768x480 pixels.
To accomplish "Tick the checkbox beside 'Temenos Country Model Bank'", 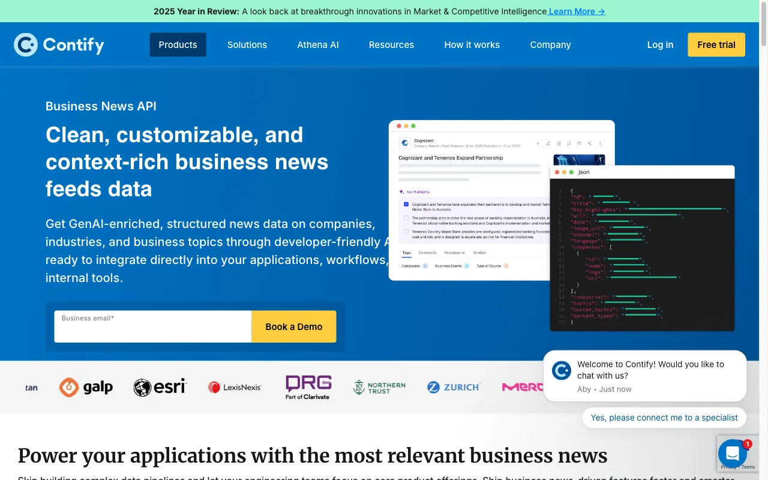I will (406, 232).
